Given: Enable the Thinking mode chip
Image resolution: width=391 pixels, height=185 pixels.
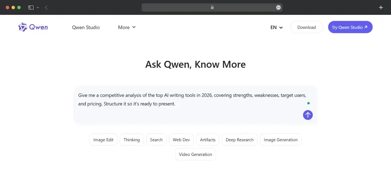Looking at the screenshot, I should pos(132,140).
